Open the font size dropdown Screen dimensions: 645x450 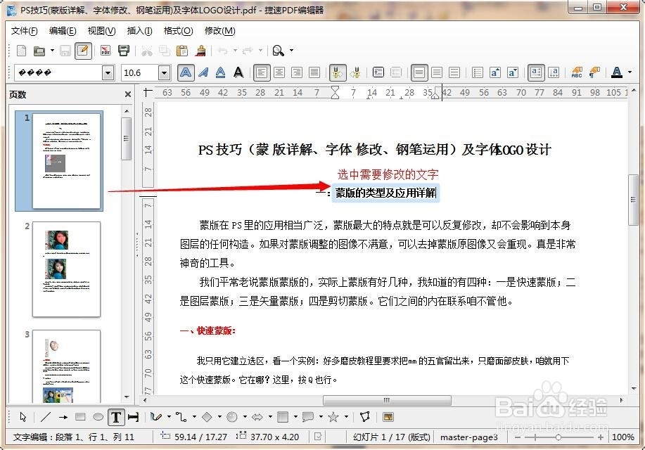(x=163, y=72)
